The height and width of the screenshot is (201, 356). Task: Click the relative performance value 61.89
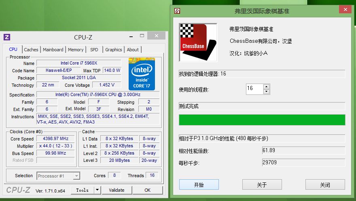[x=303, y=150]
